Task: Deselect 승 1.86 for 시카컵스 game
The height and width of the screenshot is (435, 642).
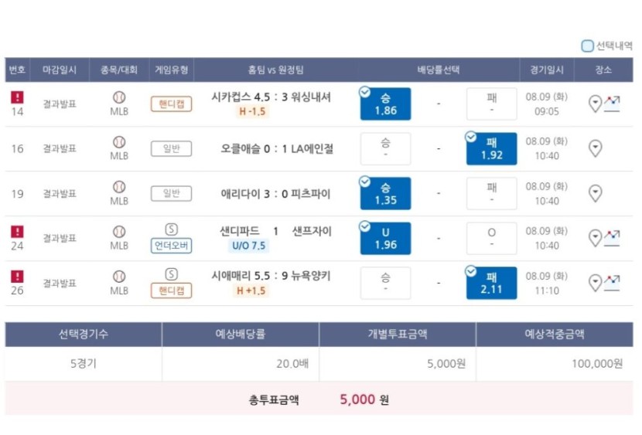Action: pyautogui.click(x=385, y=104)
